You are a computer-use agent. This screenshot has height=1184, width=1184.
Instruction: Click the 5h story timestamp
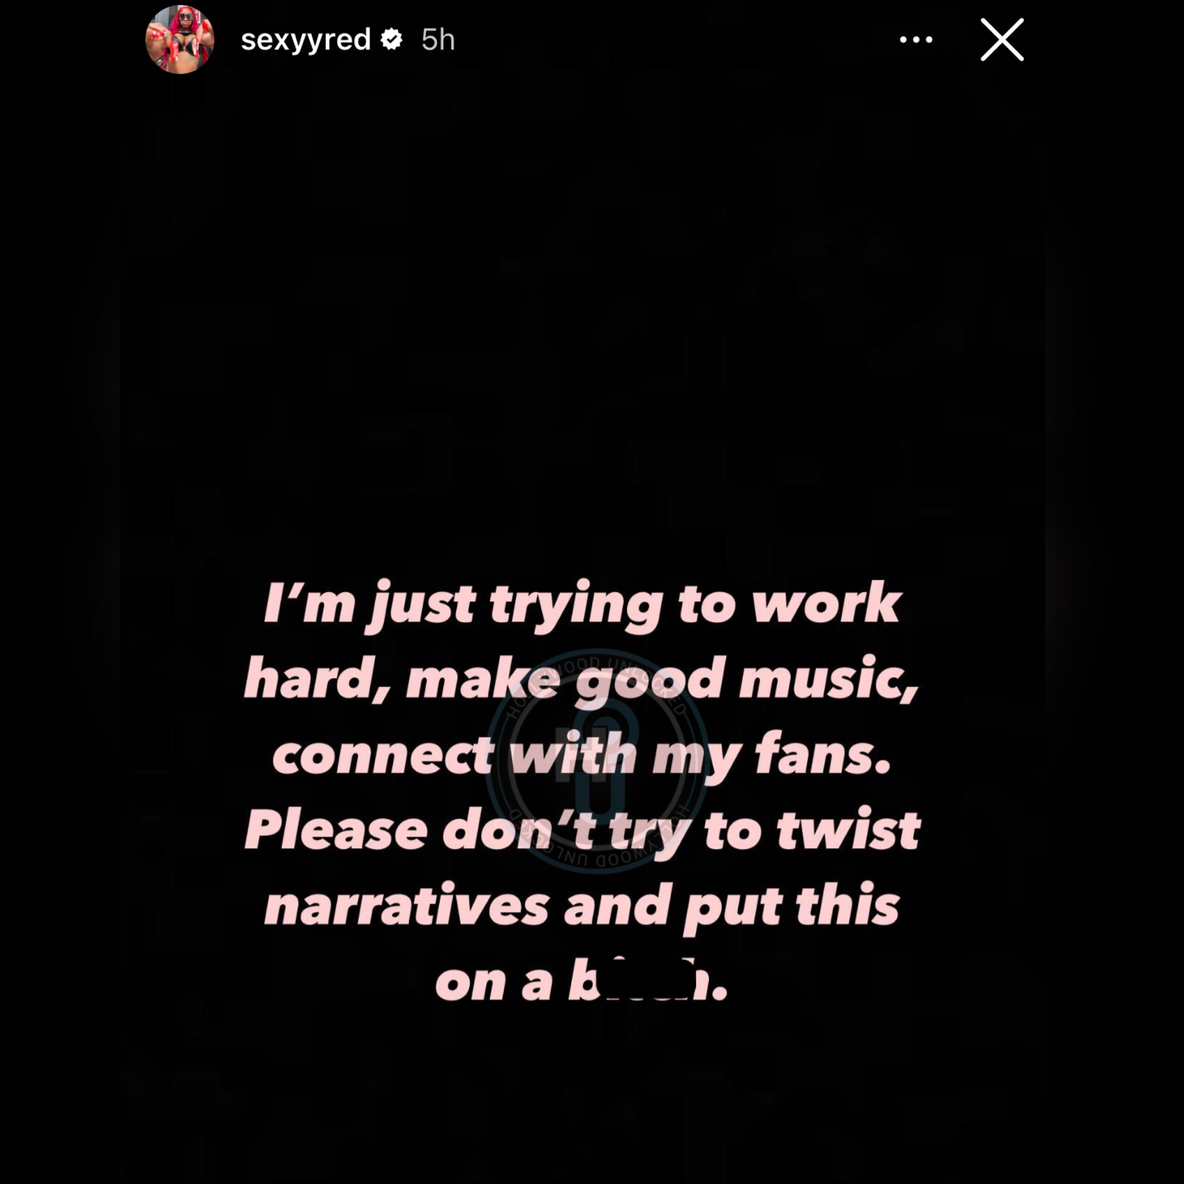coord(438,40)
